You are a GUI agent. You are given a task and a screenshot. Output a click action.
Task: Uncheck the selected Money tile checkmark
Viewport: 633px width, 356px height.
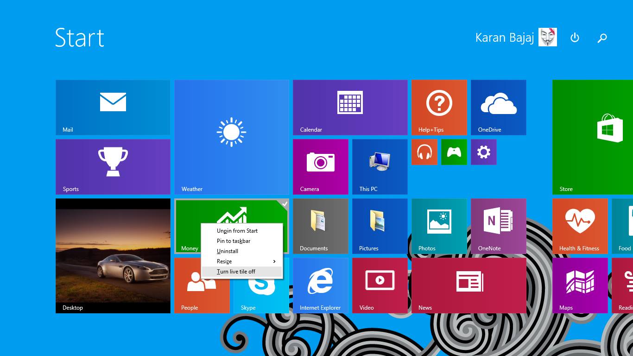[284, 203]
